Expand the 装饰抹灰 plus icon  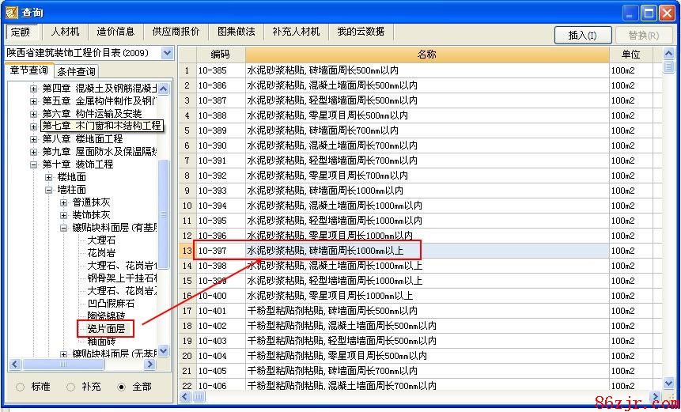pos(64,215)
